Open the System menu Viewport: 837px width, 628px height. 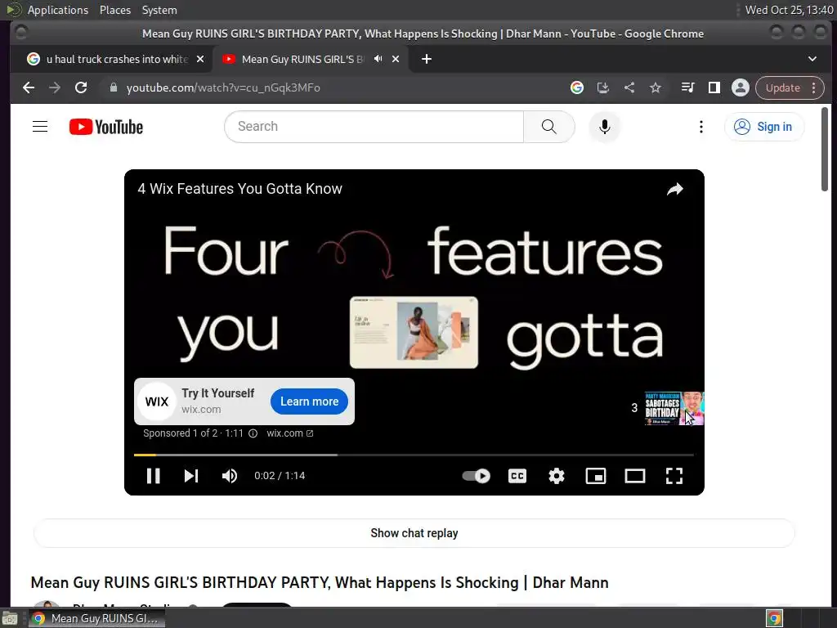pos(159,10)
